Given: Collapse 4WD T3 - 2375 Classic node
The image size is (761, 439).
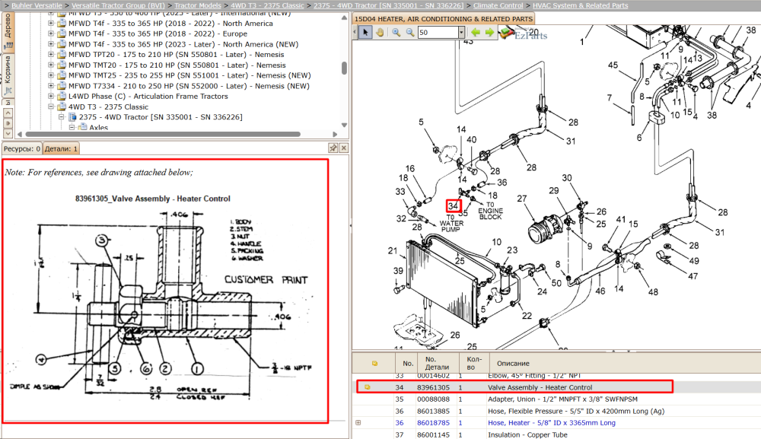Looking at the screenshot, I should pos(51,107).
